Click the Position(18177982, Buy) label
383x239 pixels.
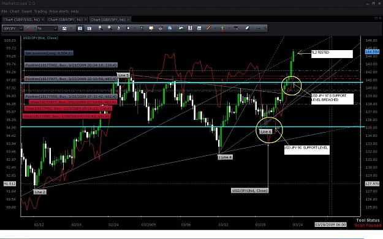coord(71,65)
